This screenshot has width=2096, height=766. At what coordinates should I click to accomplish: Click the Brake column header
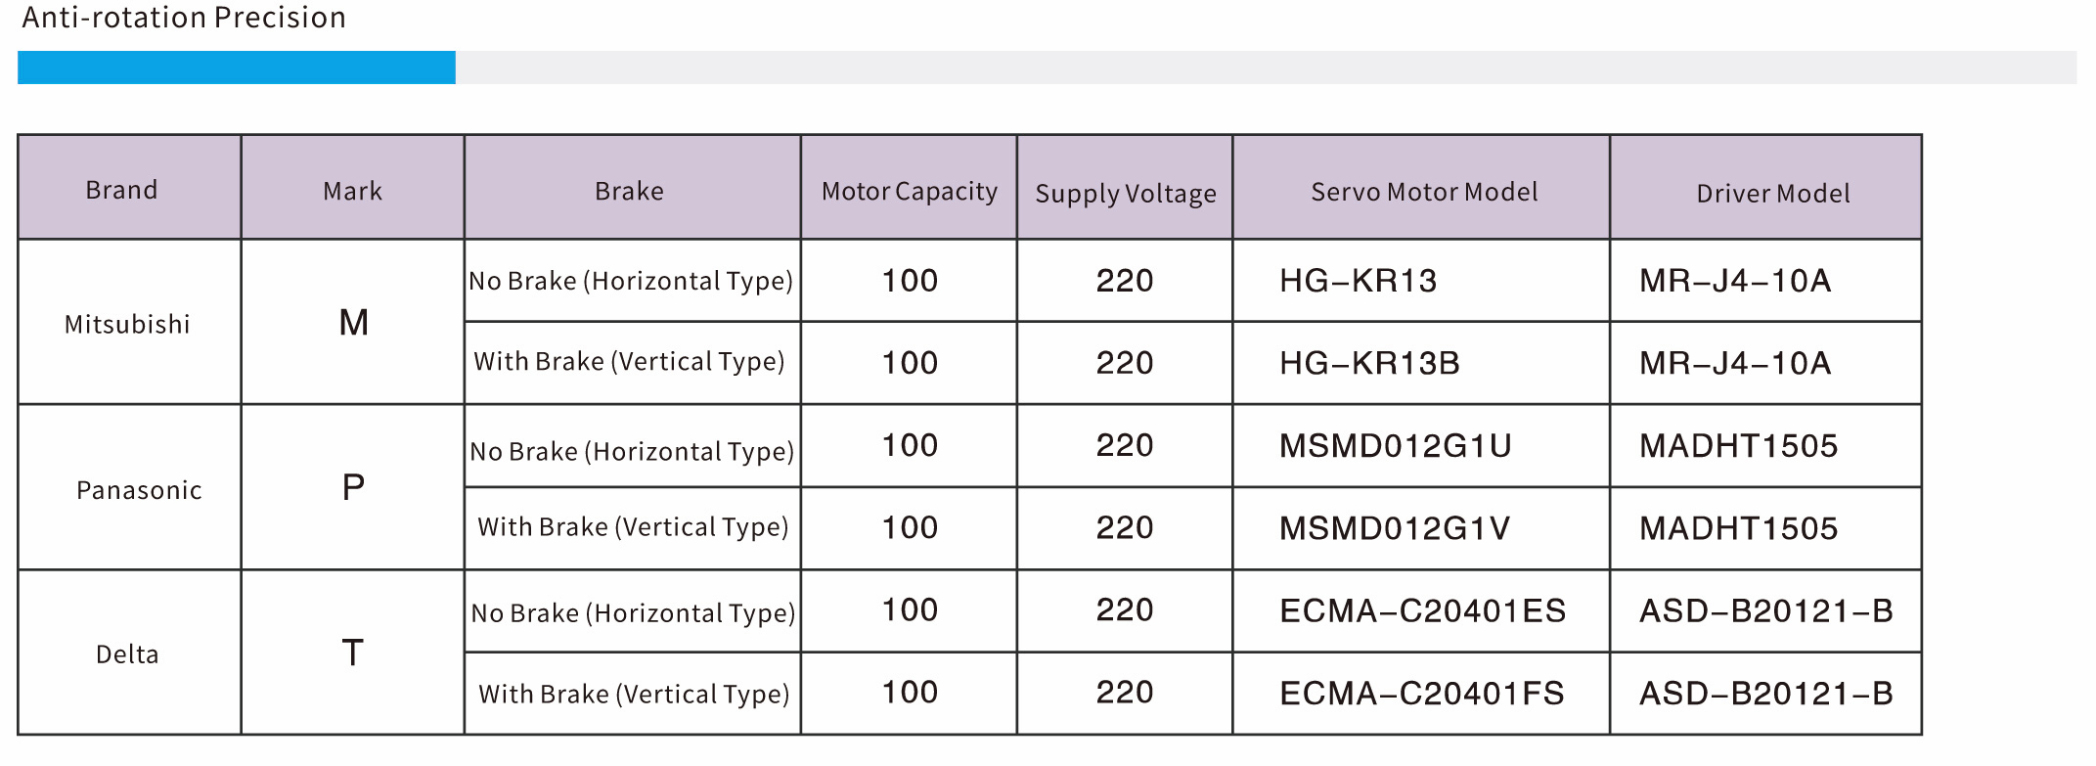(629, 191)
